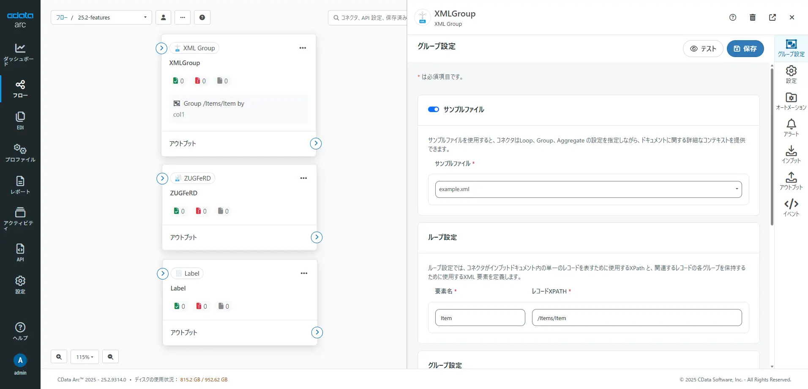This screenshot has width=808, height=389.
Task: Switch to the インプット input tab
Action: pyautogui.click(x=791, y=155)
